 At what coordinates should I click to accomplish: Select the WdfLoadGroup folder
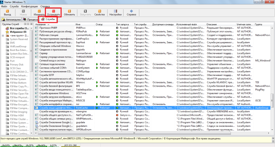16,46
